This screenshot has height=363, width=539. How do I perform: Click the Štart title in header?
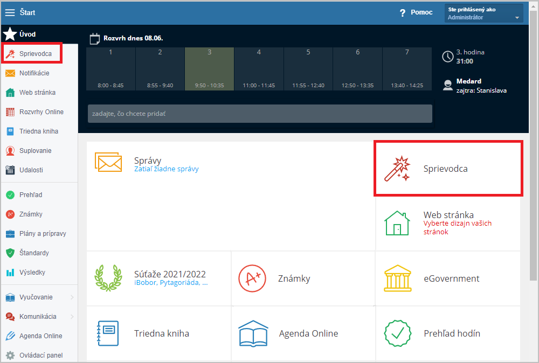[x=27, y=12]
